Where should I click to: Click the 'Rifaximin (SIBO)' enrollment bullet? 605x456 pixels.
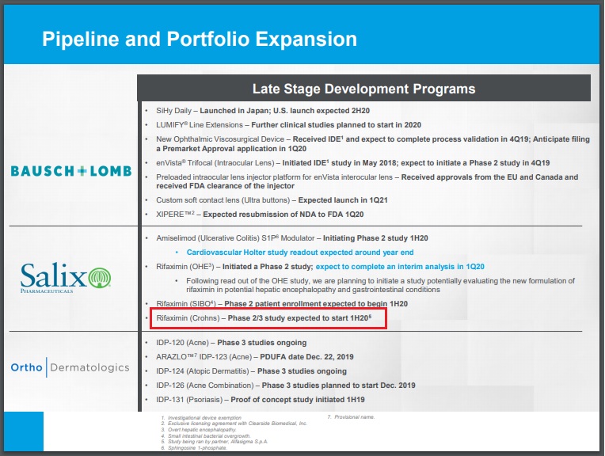(282, 304)
